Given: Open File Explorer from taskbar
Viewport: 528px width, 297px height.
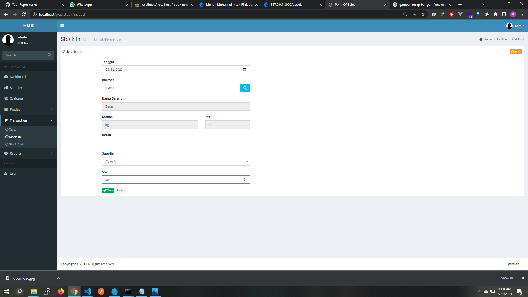Looking at the screenshot, I should (x=34, y=291).
